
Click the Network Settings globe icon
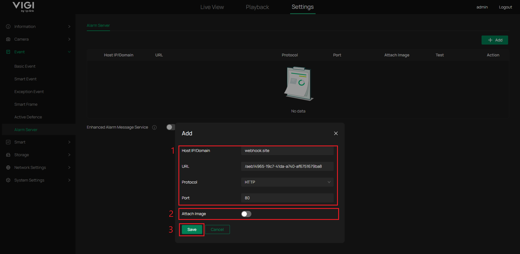pyautogui.click(x=8, y=167)
